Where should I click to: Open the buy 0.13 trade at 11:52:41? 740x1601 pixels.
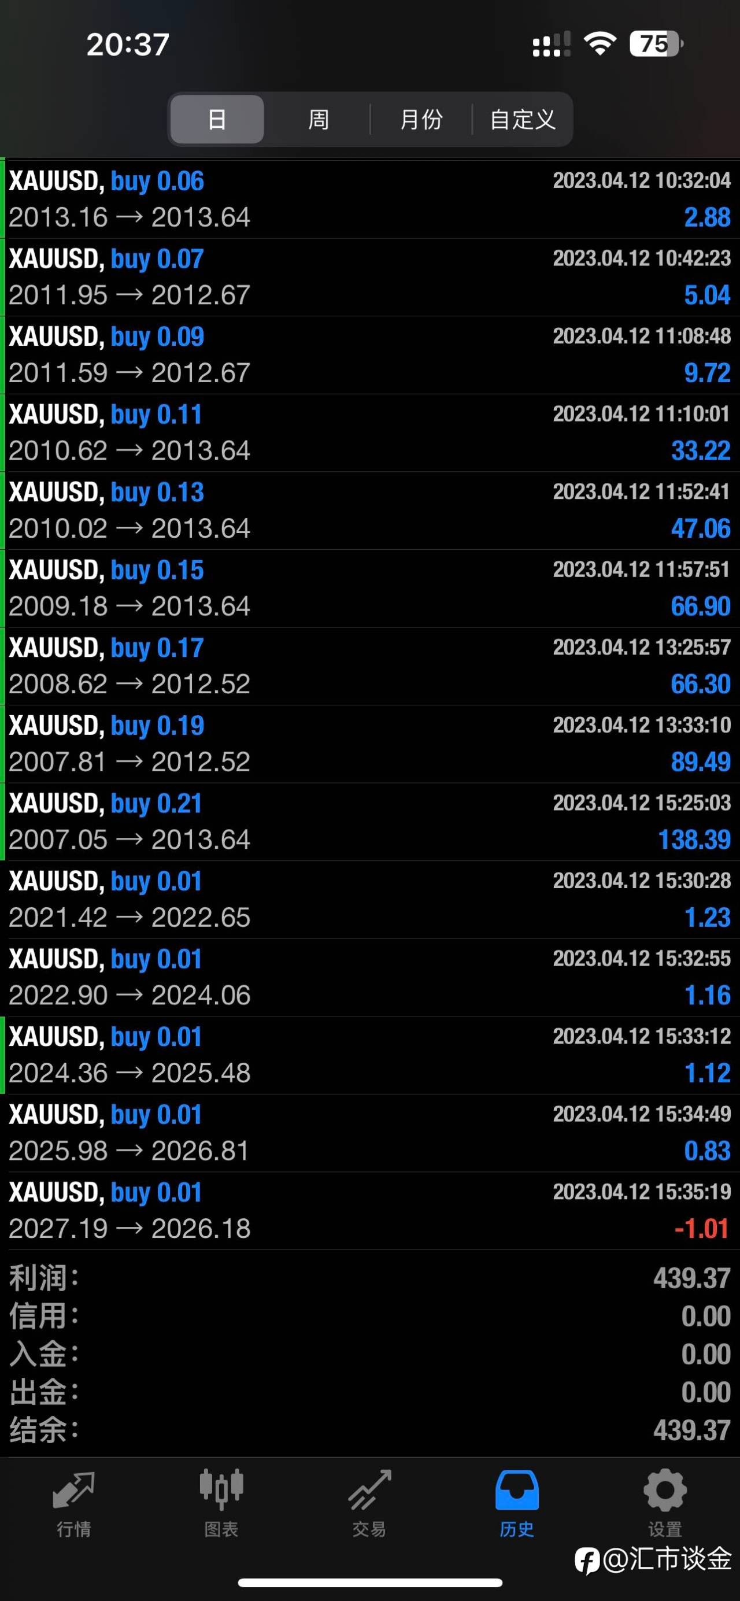coord(369,511)
